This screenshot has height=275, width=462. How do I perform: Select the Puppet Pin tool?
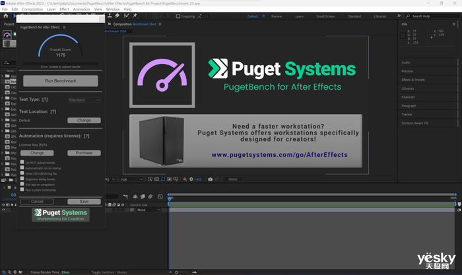click(135, 16)
